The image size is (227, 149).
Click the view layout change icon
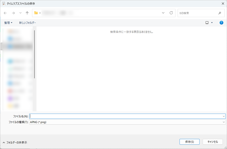tap(207, 23)
